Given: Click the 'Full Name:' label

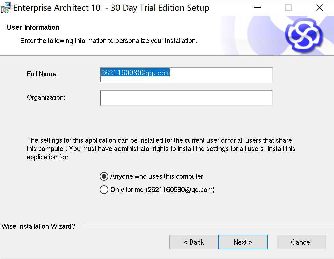Looking at the screenshot, I should pyautogui.click(x=42, y=74).
